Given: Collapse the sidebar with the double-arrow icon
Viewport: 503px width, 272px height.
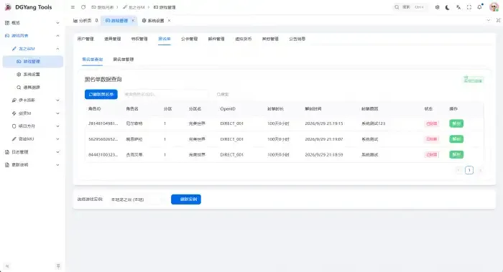Looking at the screenshot, I should pyautogui.click(x=7, y=266).
